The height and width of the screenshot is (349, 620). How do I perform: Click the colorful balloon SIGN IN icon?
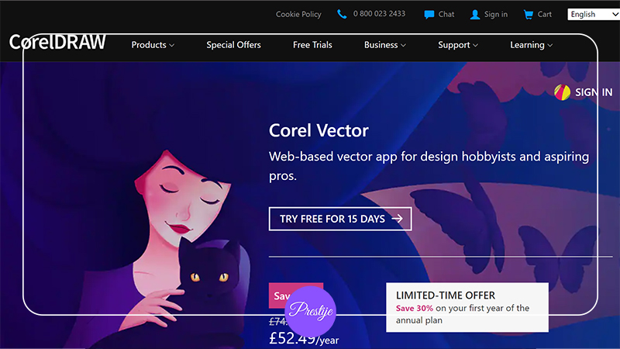[x=562, y=92]
